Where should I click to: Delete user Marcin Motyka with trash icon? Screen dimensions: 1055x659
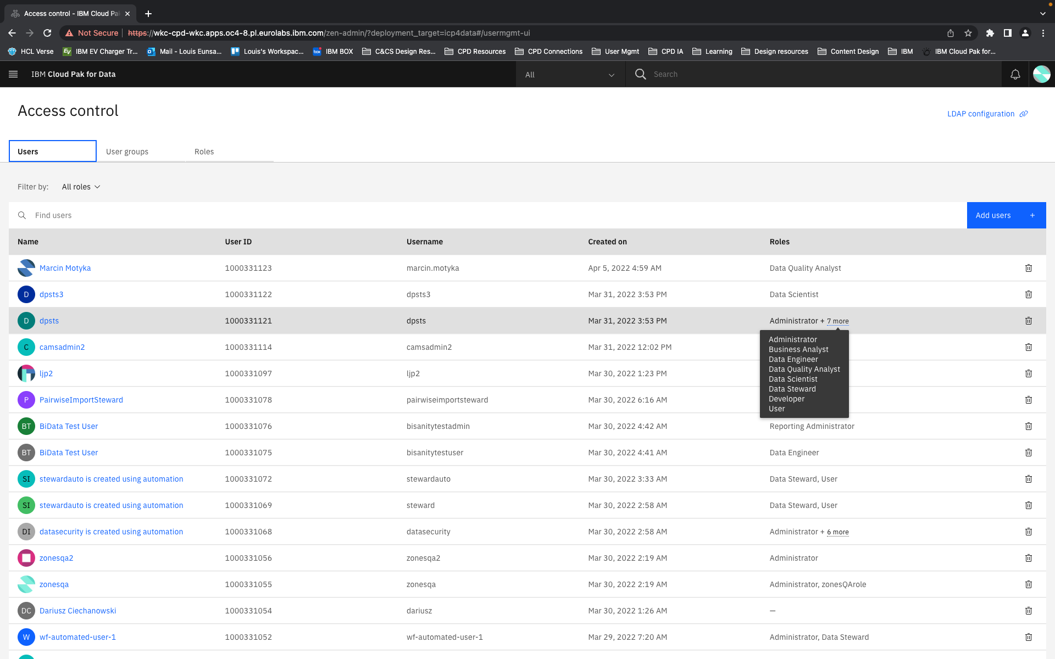click(x=1028, y=268)
